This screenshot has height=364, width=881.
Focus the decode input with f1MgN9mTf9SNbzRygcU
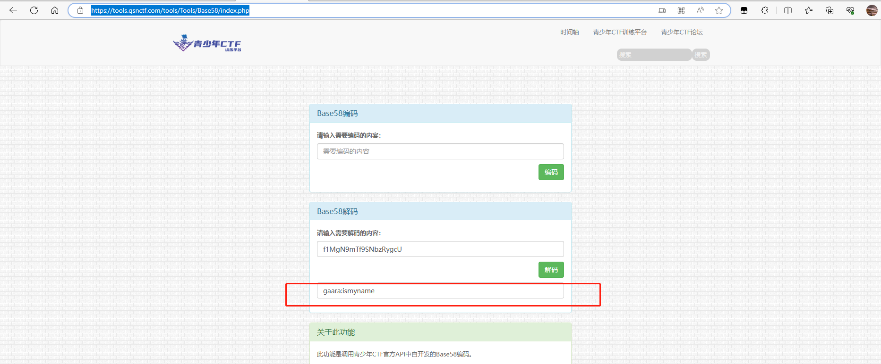[x=440, y=249]
